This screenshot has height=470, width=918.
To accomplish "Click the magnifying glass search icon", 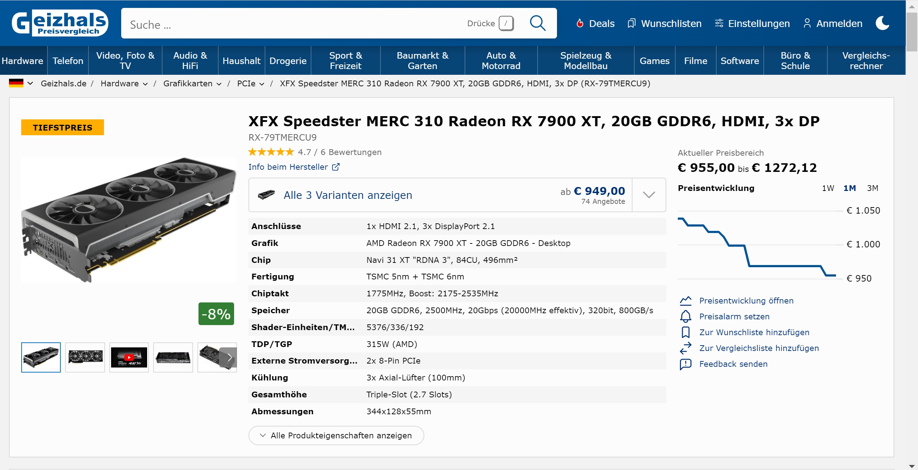I will tap(537, 23).
